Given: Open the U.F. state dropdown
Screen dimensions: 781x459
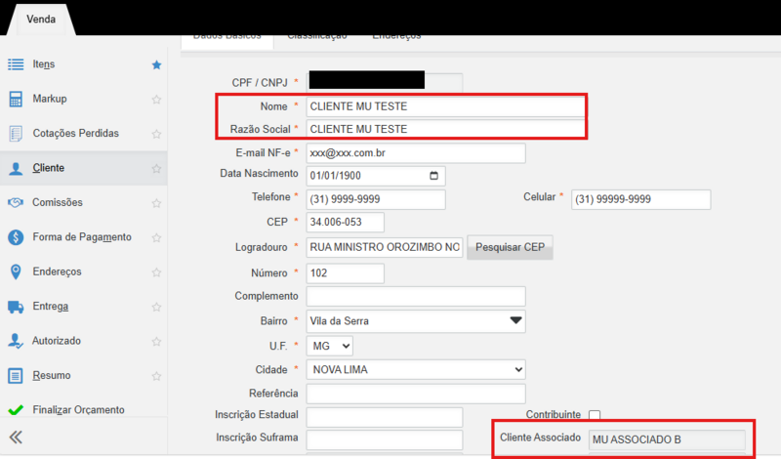Looking at the screenshot, I should point(329,346).
